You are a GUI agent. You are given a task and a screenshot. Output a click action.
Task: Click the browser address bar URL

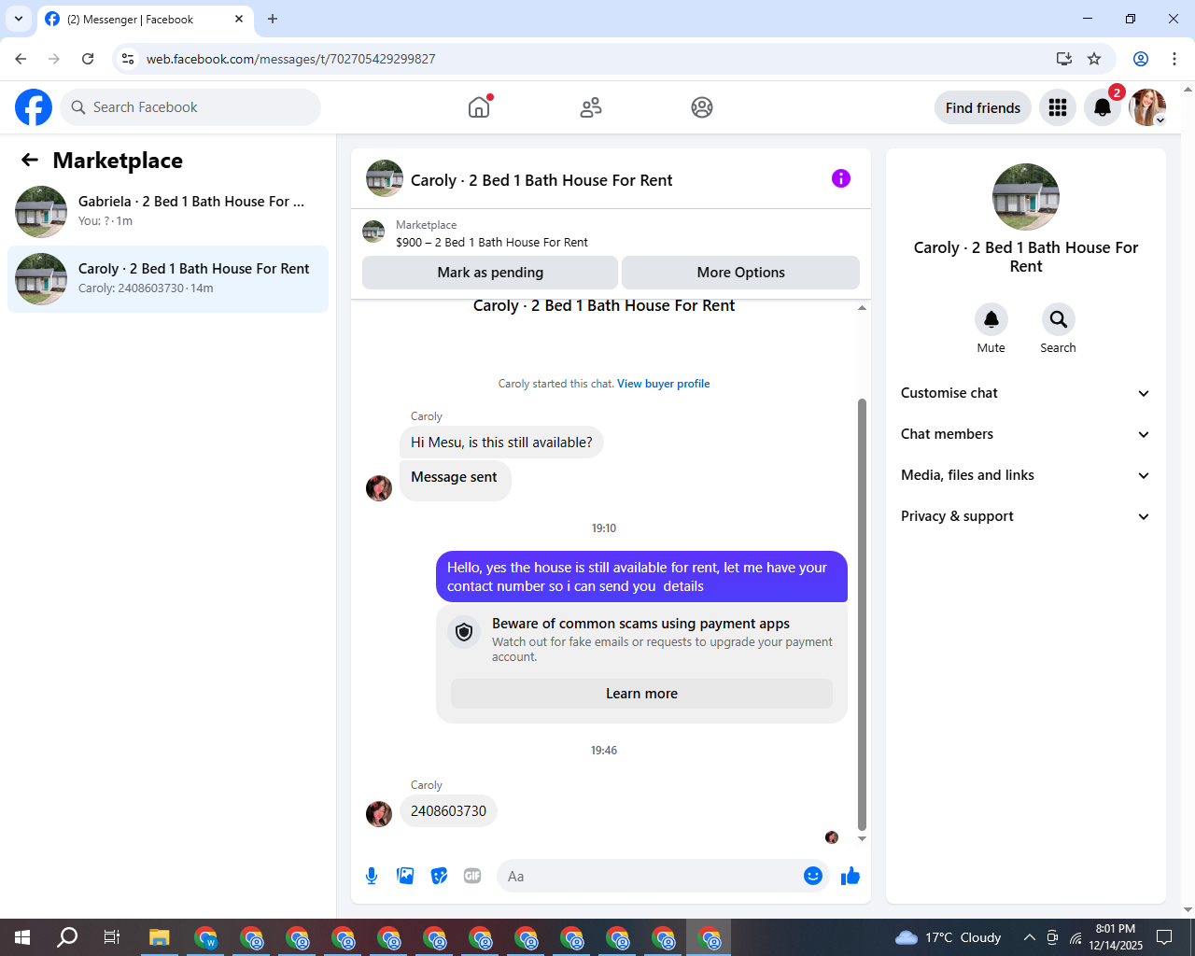pos(291,59)
